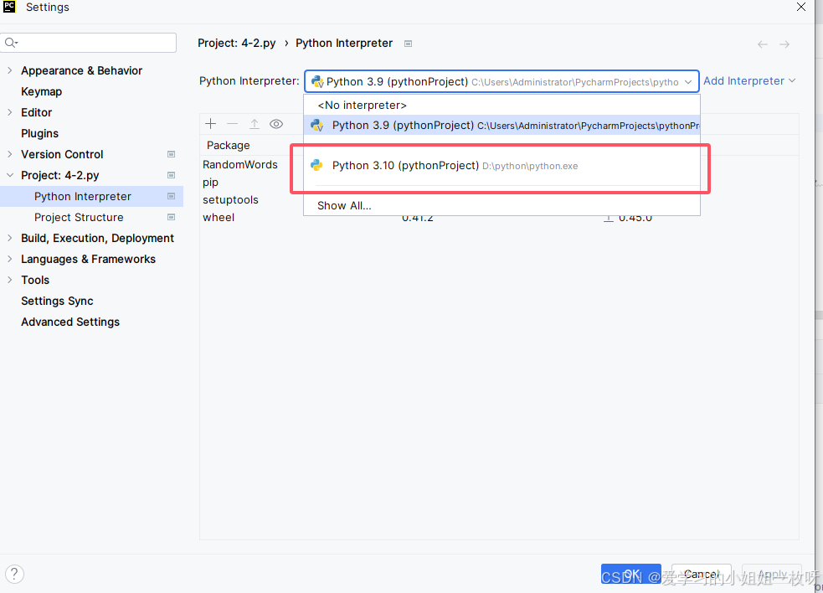
Task: Expand the Version Control section
Action: [x=9, y=154]
